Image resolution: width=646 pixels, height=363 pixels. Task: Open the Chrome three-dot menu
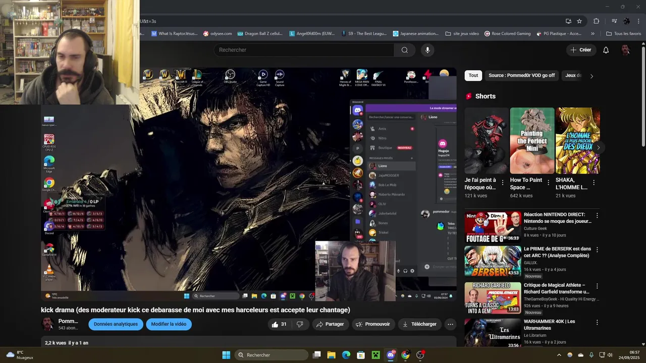pyautogui.click(x=638, y=21)
